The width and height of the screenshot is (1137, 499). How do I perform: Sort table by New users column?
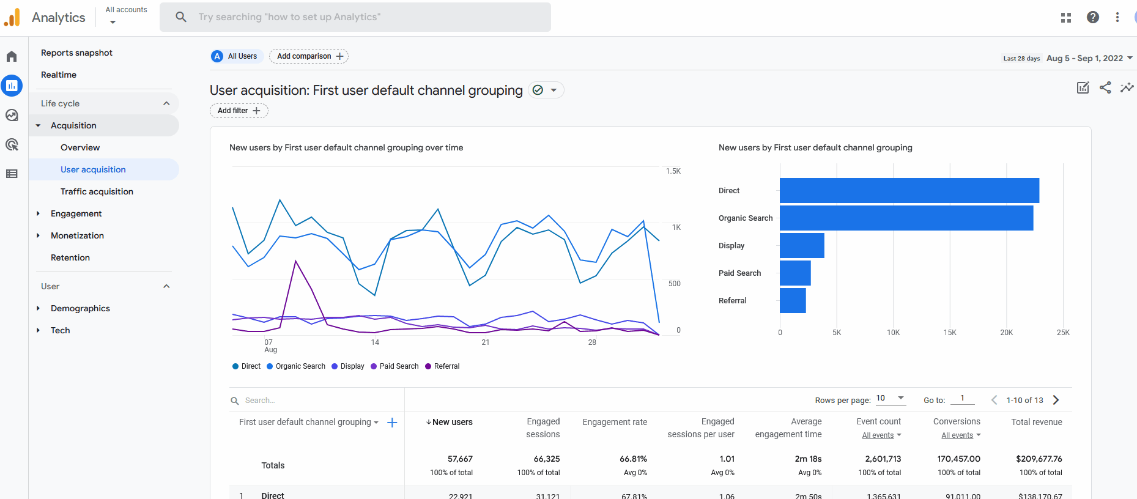[450, 422]
